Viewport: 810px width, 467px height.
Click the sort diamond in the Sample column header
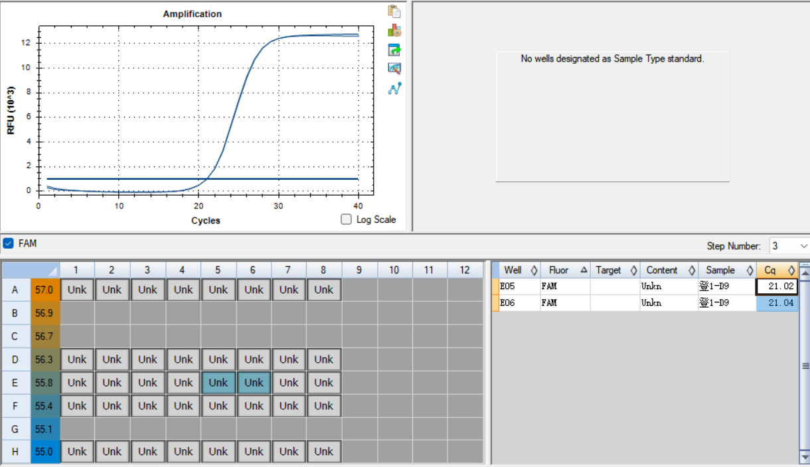pos(749,270)
